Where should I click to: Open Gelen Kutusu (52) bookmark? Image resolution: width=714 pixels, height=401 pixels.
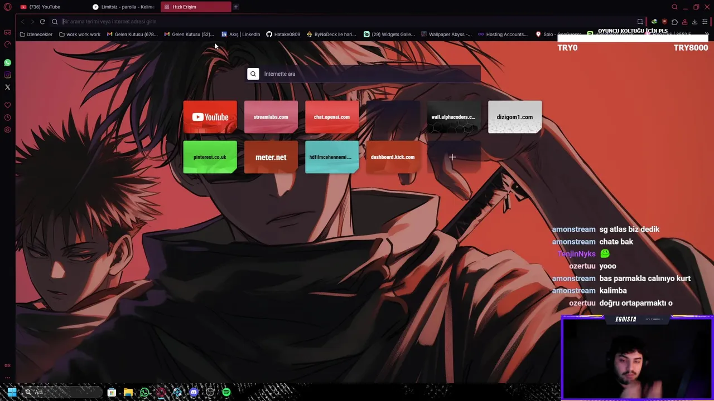point(189,35)
